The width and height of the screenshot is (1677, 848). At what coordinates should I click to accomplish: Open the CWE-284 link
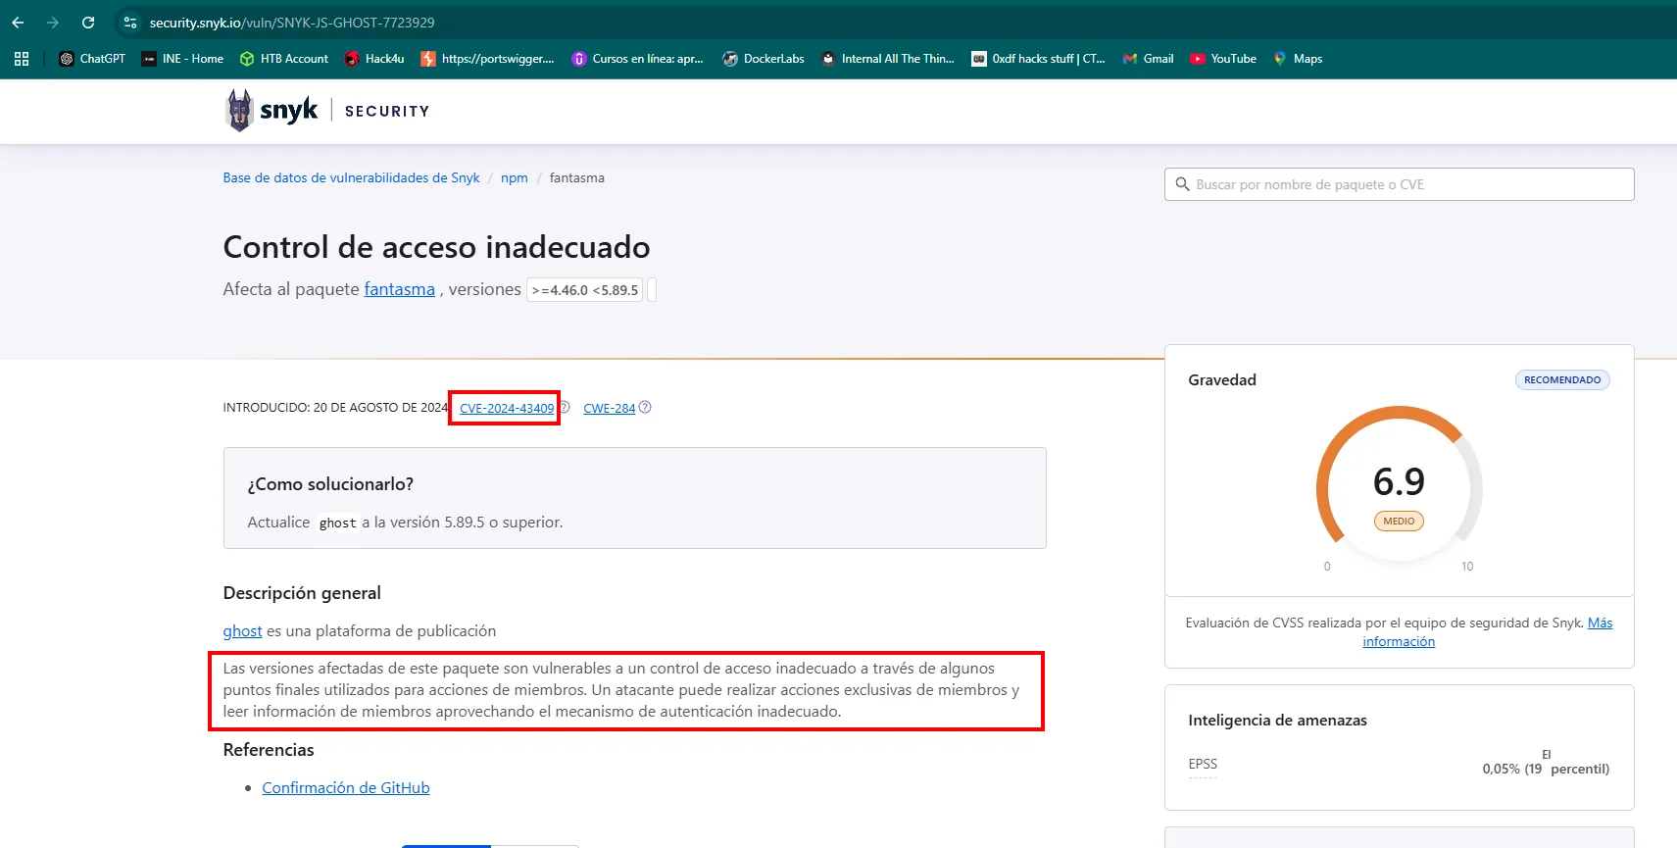coord(609,408)
